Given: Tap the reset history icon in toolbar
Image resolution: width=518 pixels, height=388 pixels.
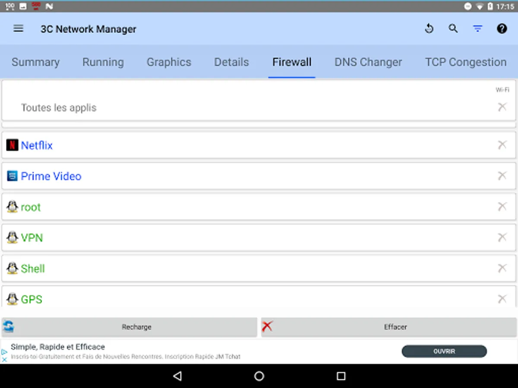Looking at the screenshot, I should (429, 29).
